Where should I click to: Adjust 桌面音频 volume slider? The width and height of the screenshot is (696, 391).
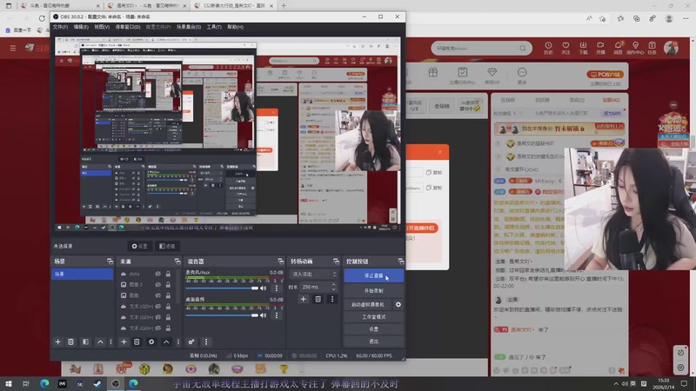(x=222, y=315)
